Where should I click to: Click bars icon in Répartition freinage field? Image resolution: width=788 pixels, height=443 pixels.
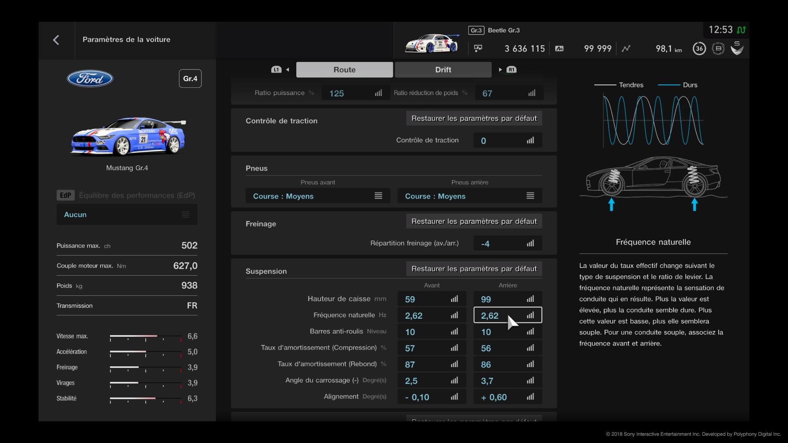pos(531,243)
